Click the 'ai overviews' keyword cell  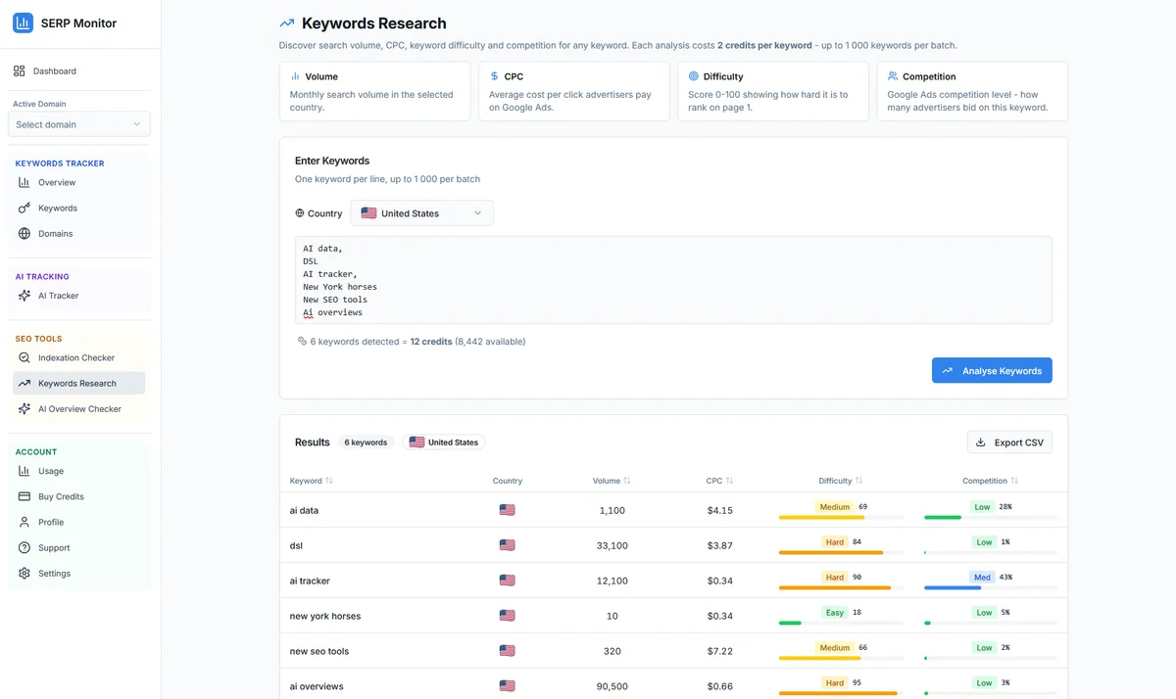(x=317, y=686)
